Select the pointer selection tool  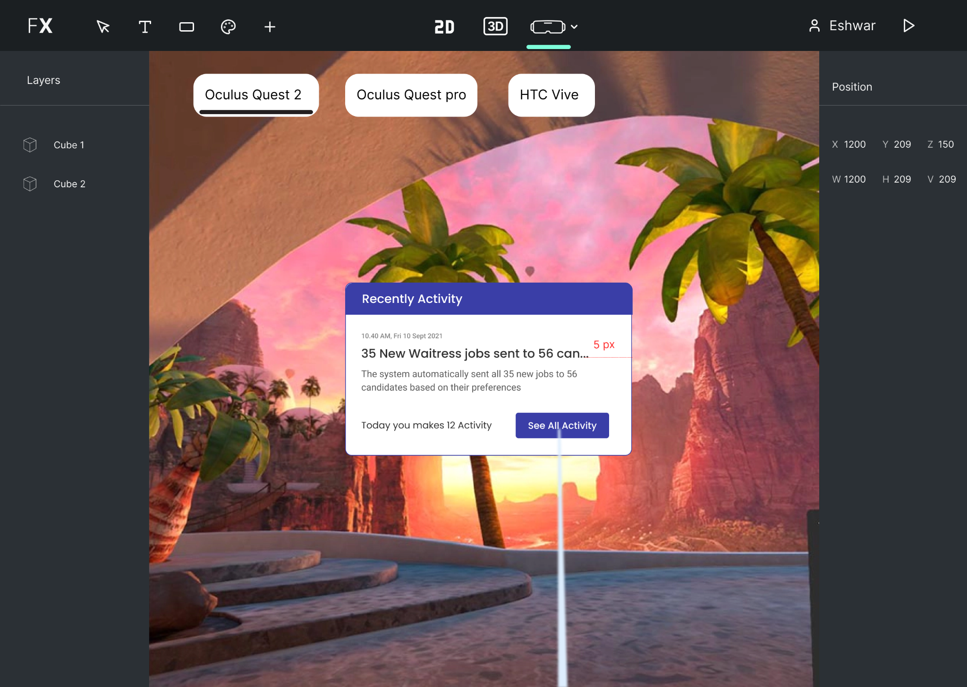[102, 26]
